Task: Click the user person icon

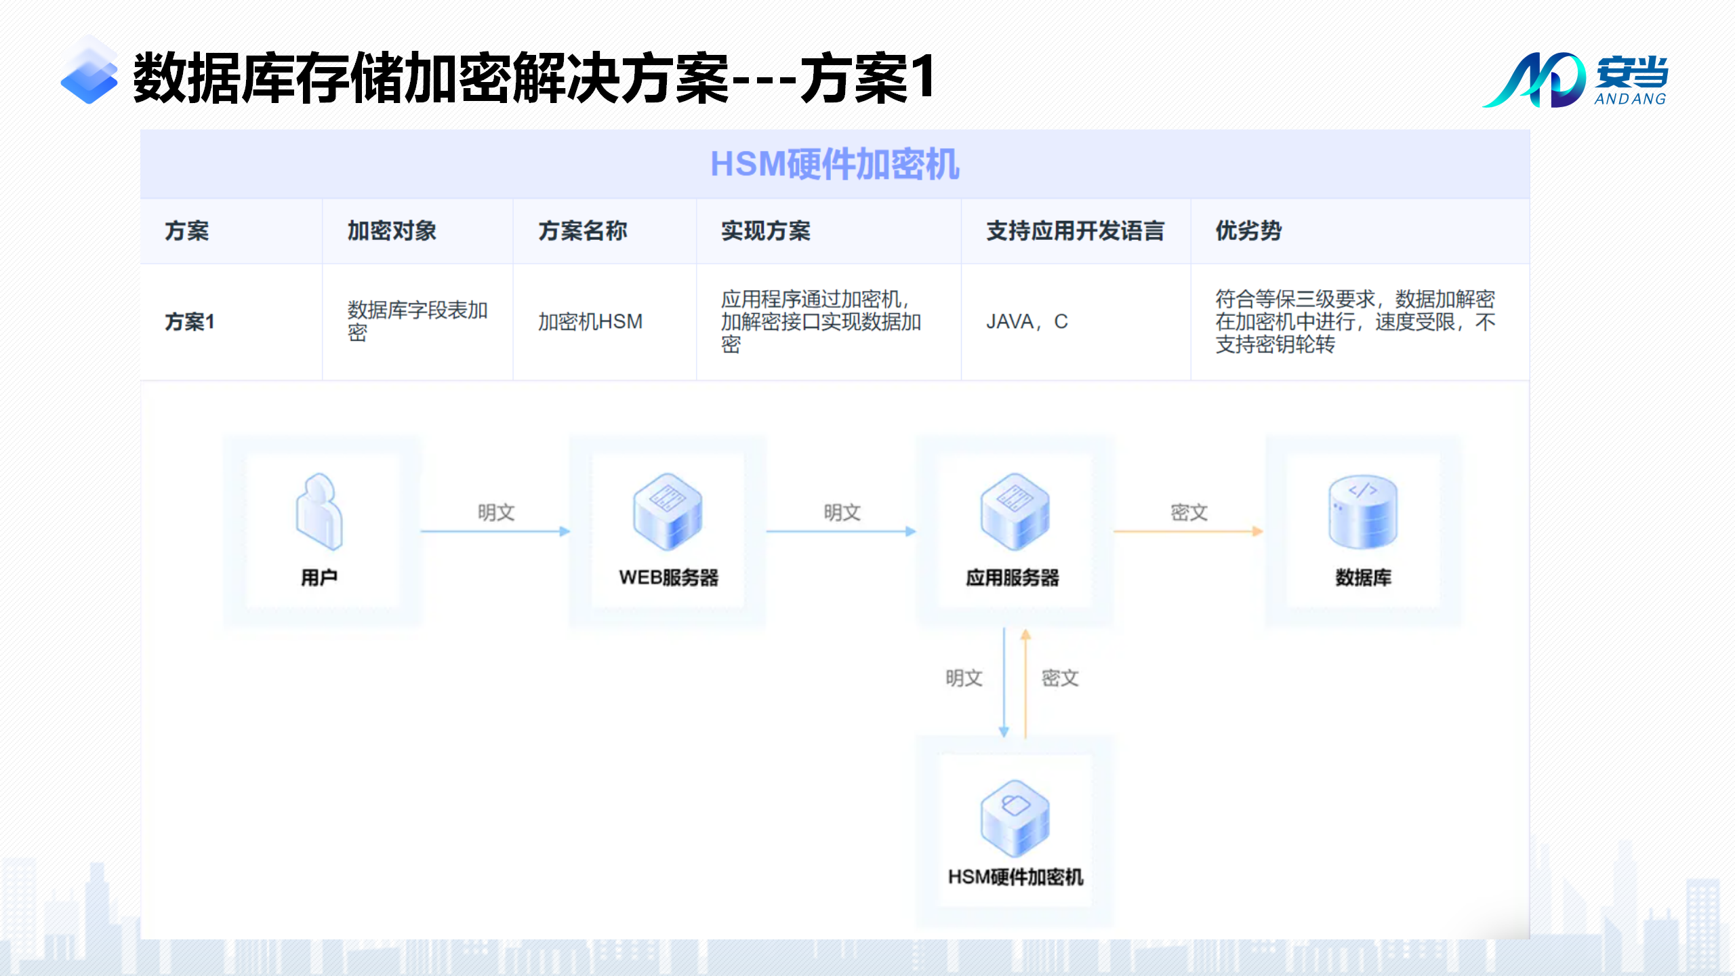Action: point(319,511)
